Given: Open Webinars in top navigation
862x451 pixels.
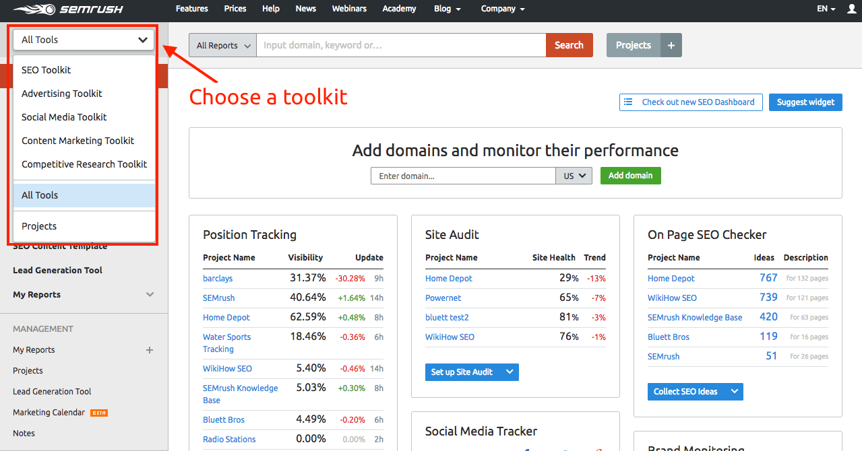Looking at the screenshot, I should [349, 9].
